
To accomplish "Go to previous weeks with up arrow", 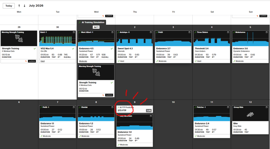I will click(19, 6).
